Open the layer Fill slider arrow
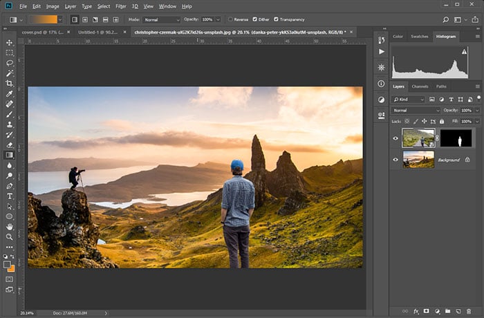The image size is (484, 318). (477, 122)
